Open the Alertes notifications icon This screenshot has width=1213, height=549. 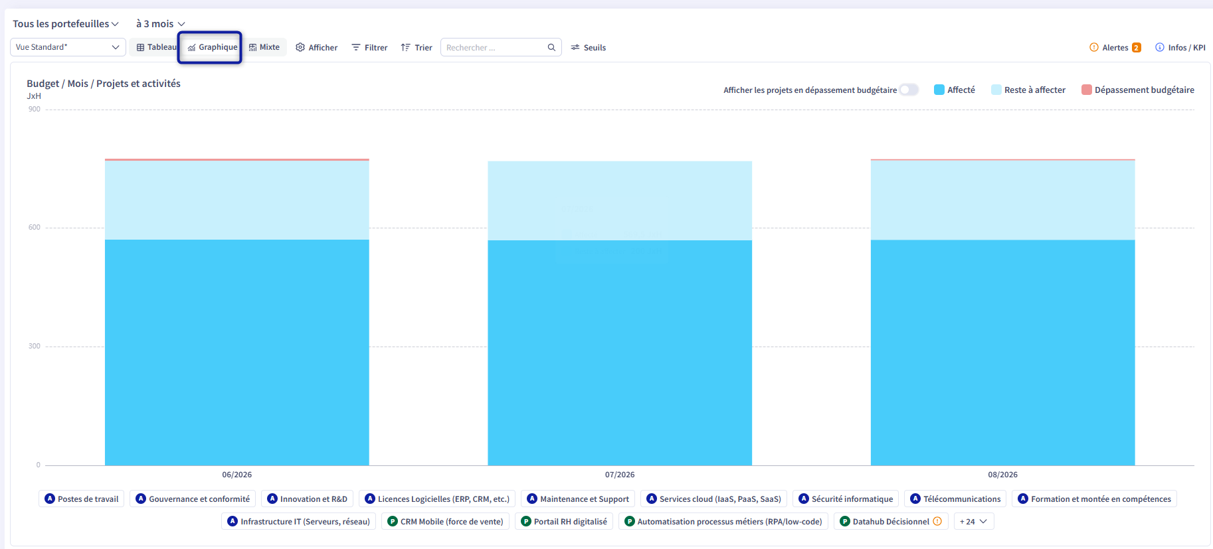point(1093,47)
